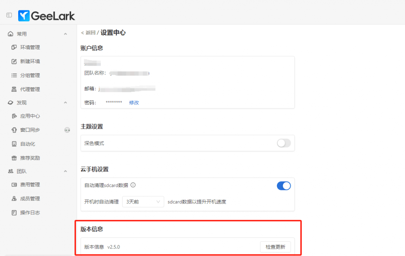Click the 环境管理 icon in sidebar
Screen dimensions: 405x256
click(x=14, y=47)
